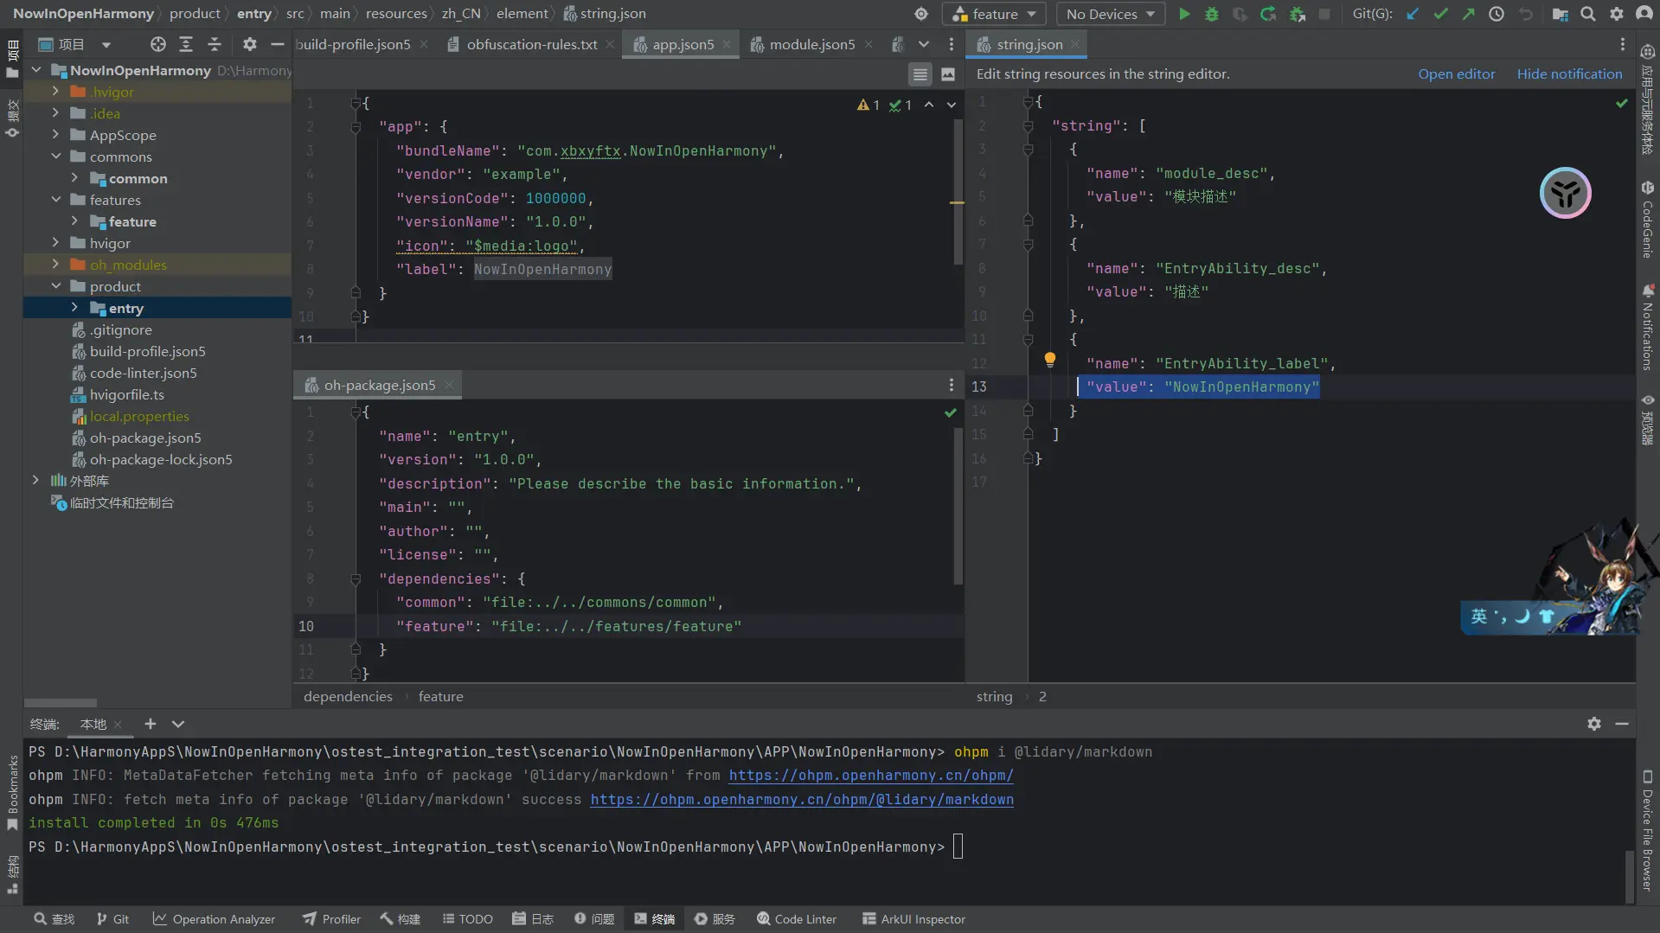Select opened file locator in Project panel
The width and height of the screenshot is (1660, 933).
157,44
